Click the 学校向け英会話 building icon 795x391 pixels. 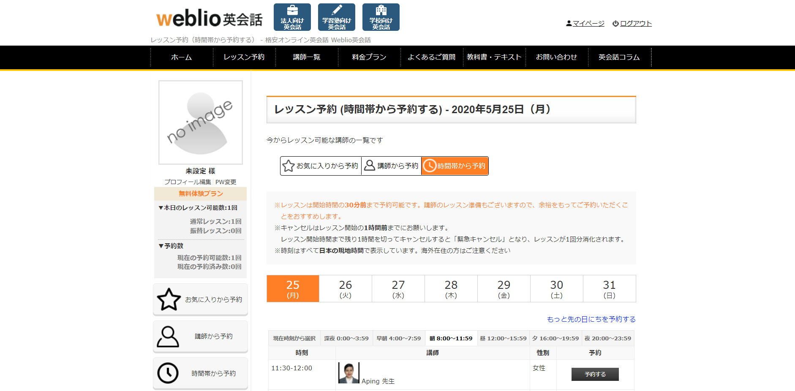point(381,11)
